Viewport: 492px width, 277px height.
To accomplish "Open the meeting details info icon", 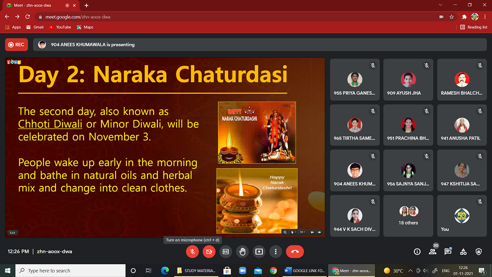I will click(x=417, y=251).
